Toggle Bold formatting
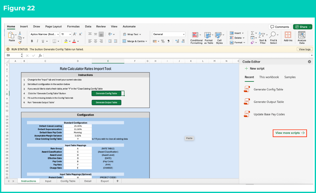 pyautogui.click(x=32, y=41)
